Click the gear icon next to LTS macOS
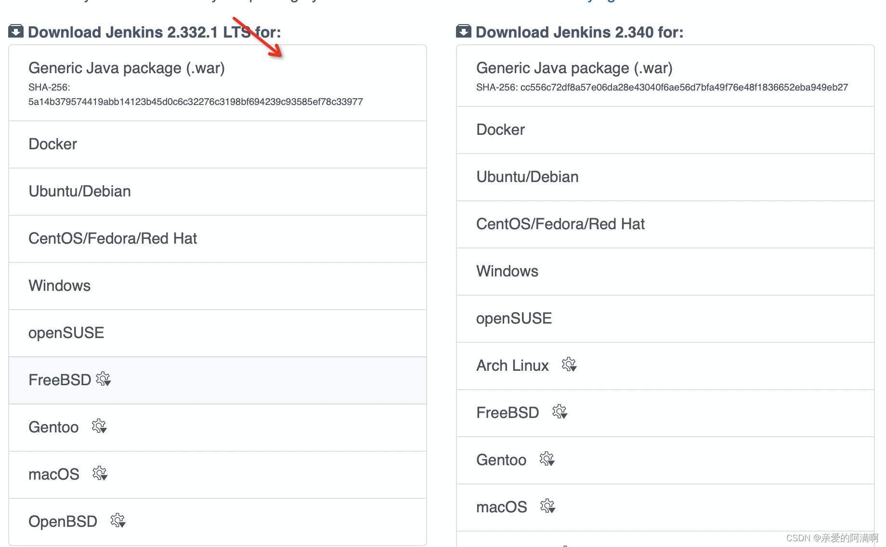The width and height of the screenshot is (886, 547). 100,473
